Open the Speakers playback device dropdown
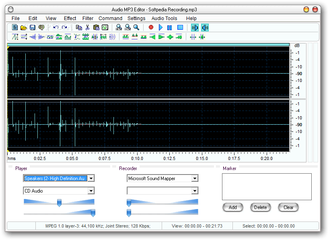Screen dimensions: 329x240 click(x=91, y=178)
